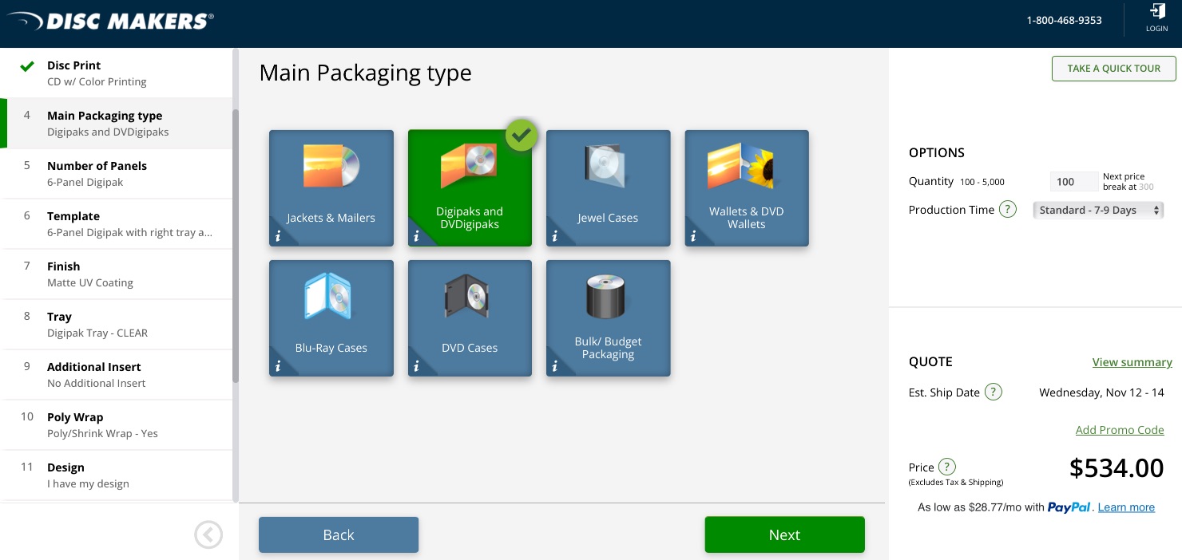The image size is (1182, 560).
Task: Click the Quantity input field
Action: 1073,182
